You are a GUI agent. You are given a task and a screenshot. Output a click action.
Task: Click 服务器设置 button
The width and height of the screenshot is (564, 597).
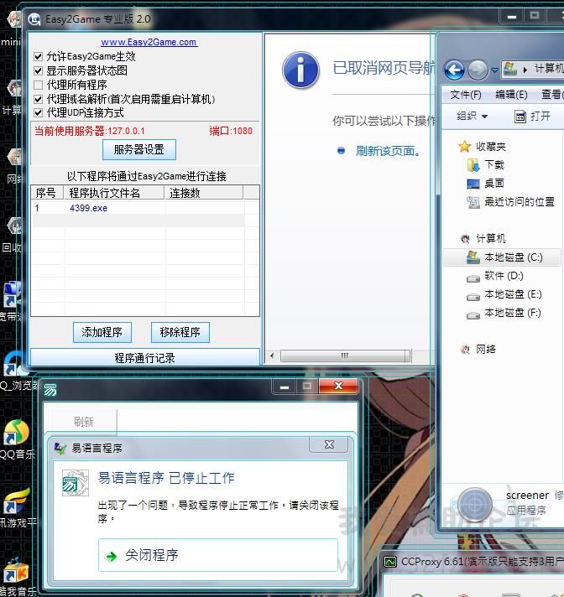pyautogui.click(x=139, y=149)
